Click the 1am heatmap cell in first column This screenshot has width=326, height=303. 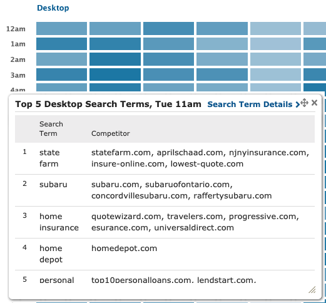pyautogui.click(x=61, y=44)
